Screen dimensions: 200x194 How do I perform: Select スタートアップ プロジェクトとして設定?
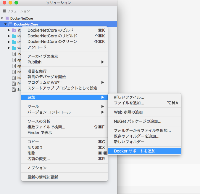64,88
